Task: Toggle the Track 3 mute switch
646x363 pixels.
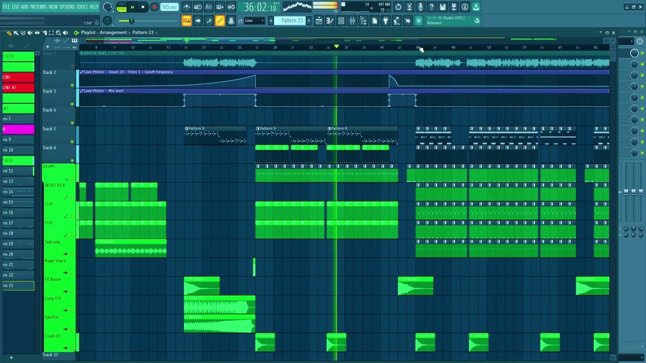Action: [72, 104]
